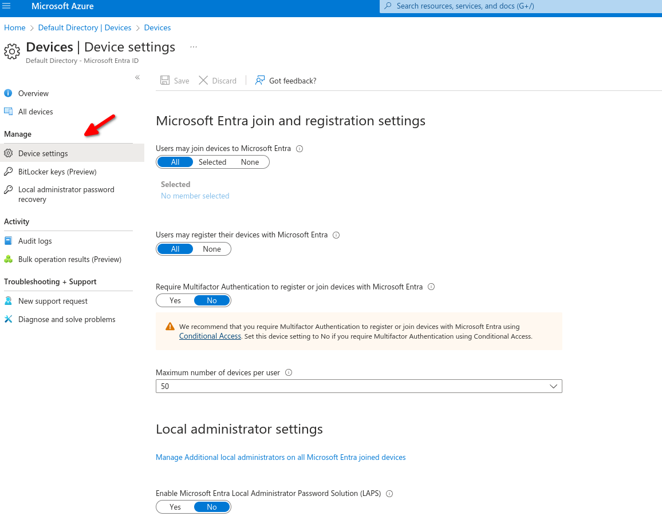Click the Got feedback icon in toolbar

pos(260,81)
